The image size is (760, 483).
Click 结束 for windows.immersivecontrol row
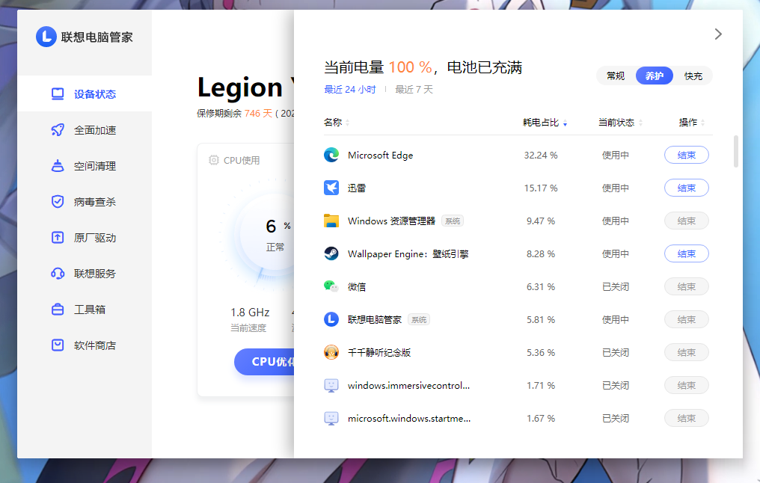click(687, 385)
